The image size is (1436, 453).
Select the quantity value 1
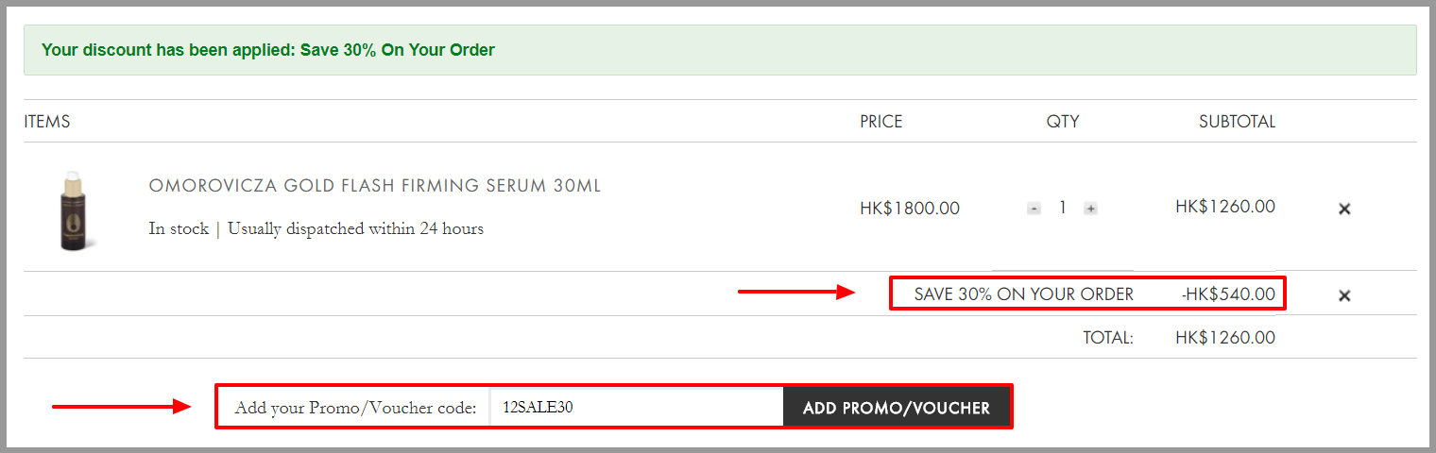point(1062,208)
